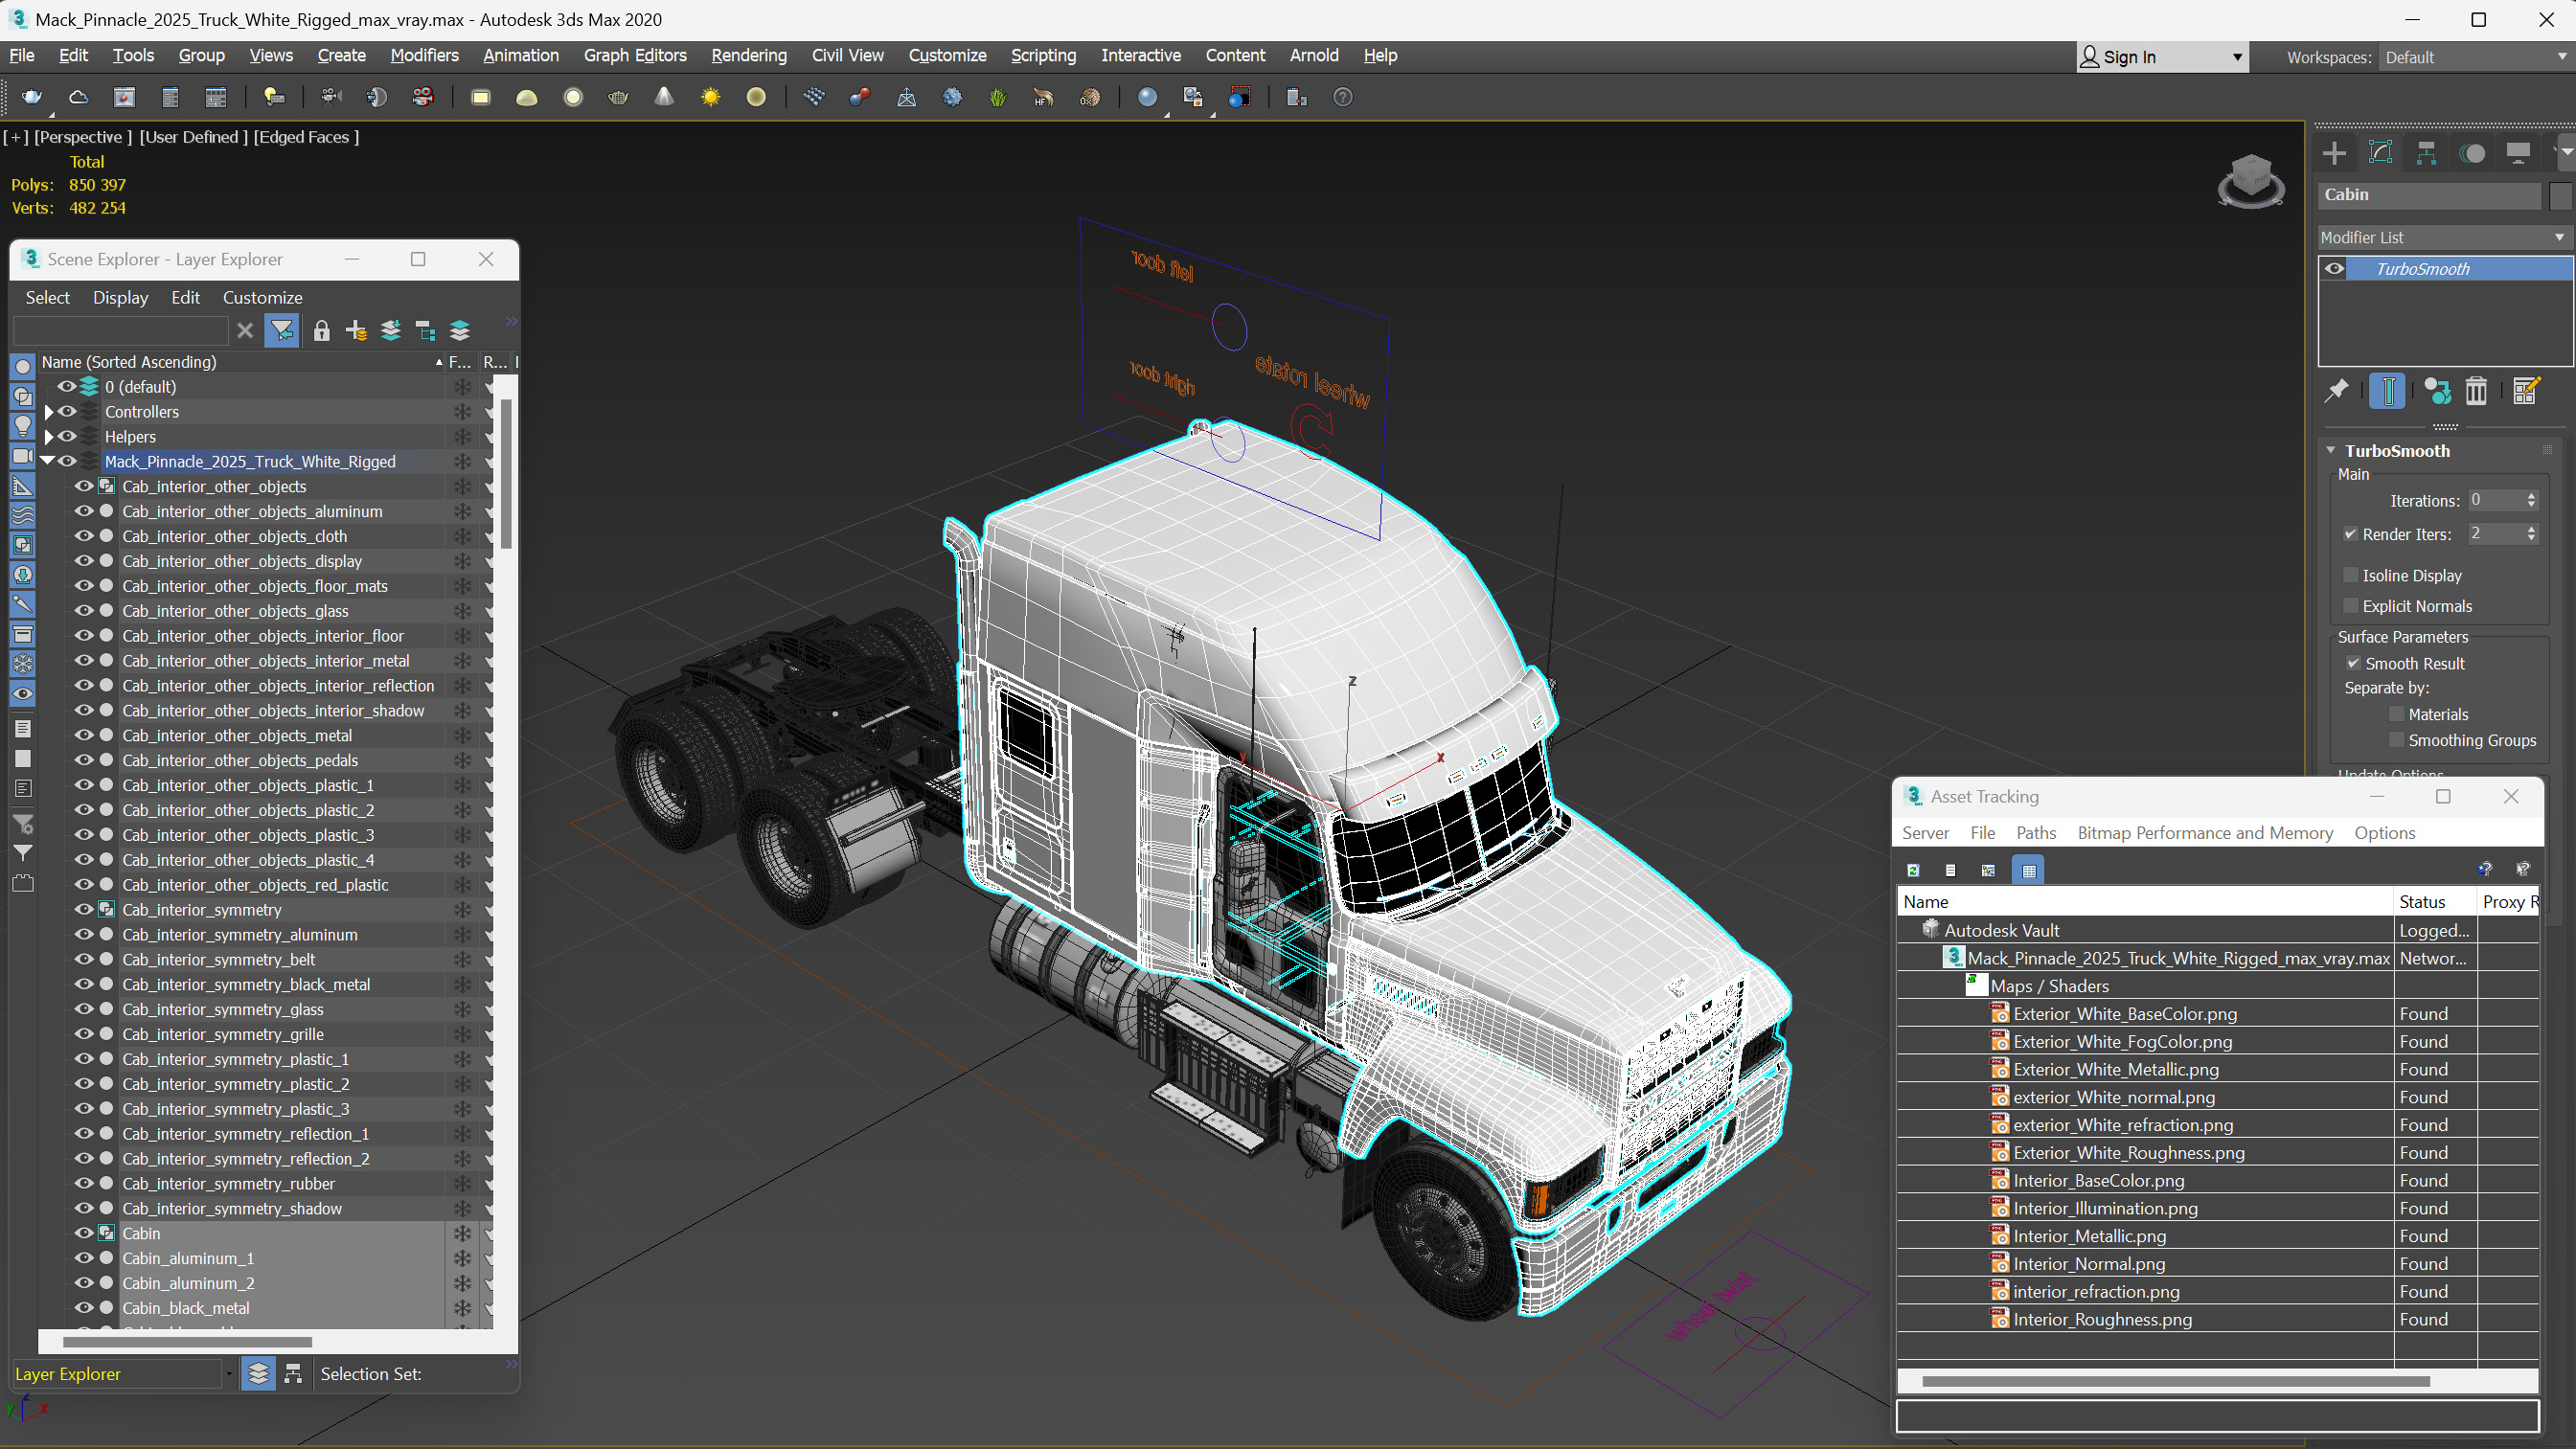Viewport: 2576px width, 1449px height.
Task: Enable the Explicit Normals checkbox
Action: pyautogui.click(x=2350, y=606)
